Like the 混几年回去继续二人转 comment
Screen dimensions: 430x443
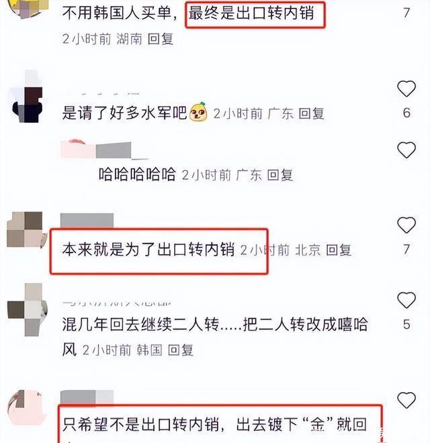pos(406,300)
